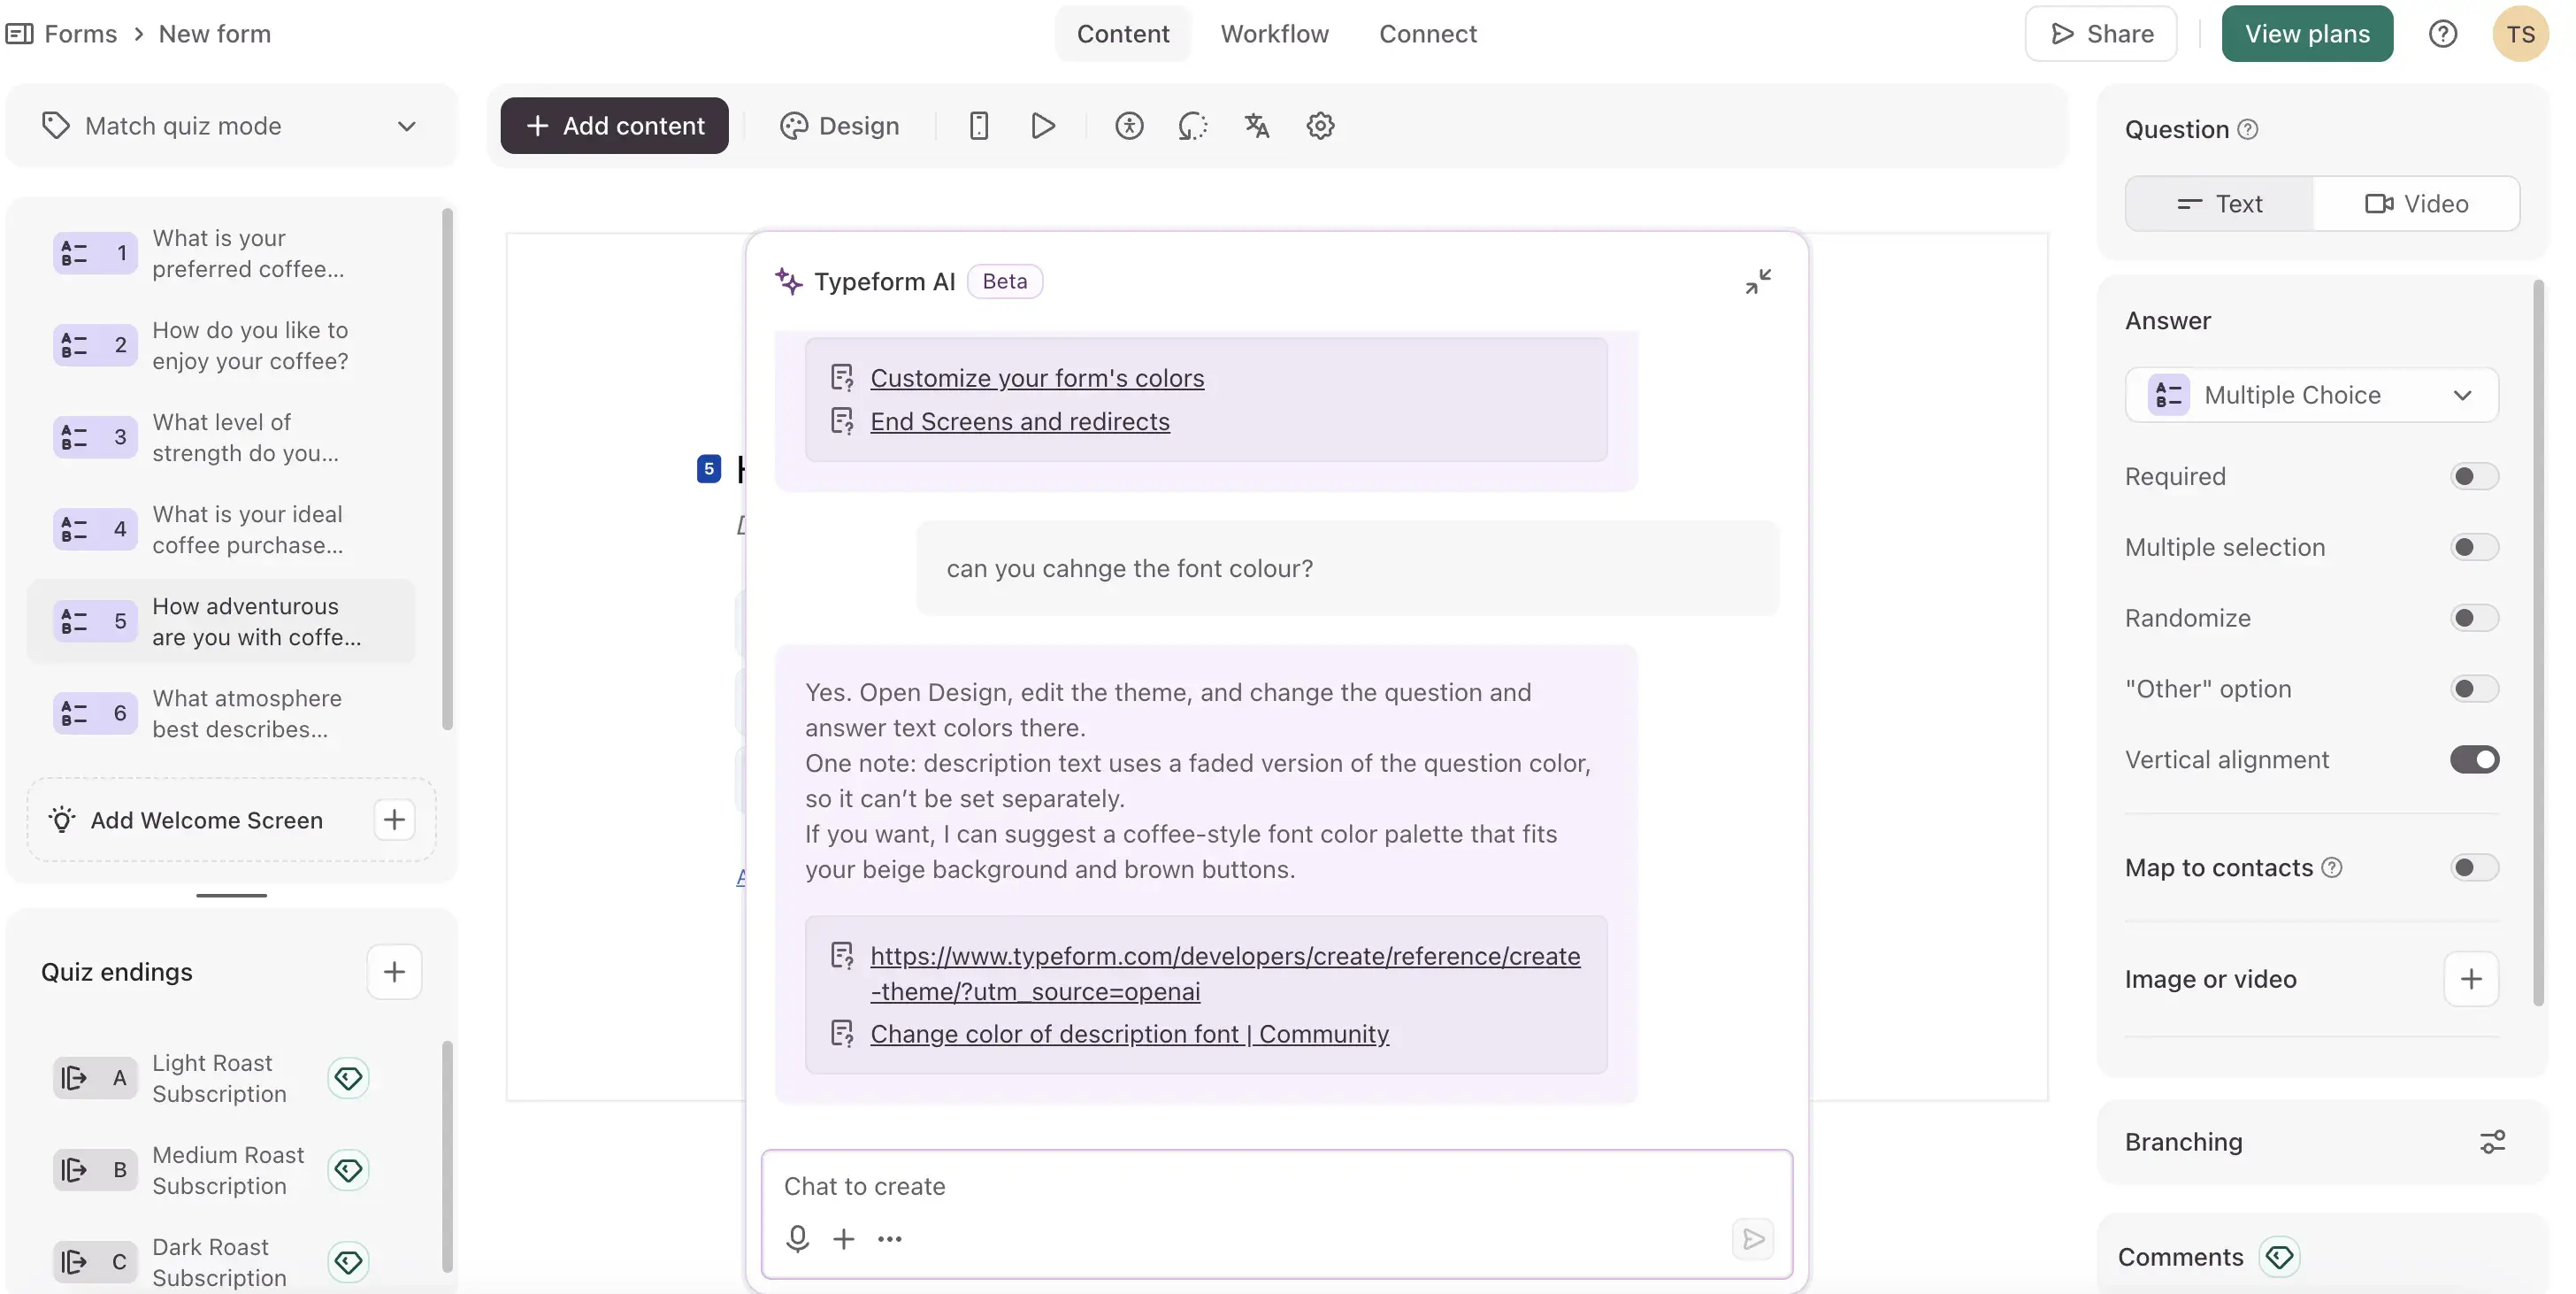Click the send message arrow

tap(1753, 1239)
